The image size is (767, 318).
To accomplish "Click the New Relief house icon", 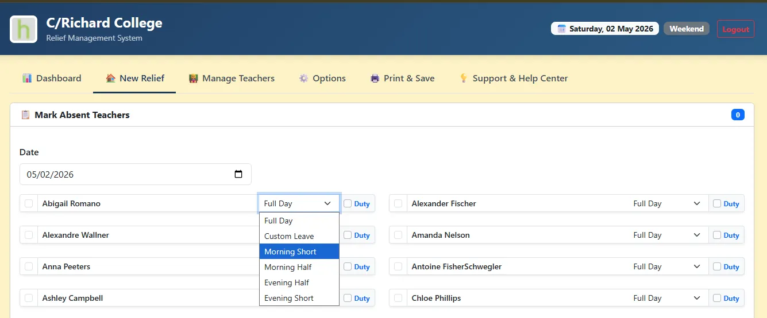I will (x=111, y=78).
